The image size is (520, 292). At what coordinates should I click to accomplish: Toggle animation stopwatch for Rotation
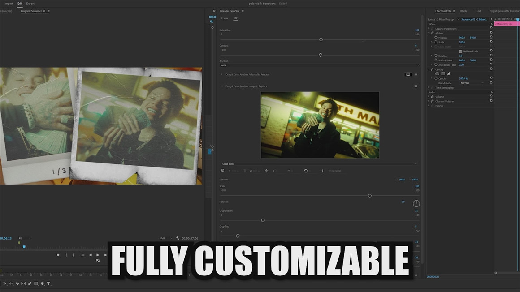[436, 56]
